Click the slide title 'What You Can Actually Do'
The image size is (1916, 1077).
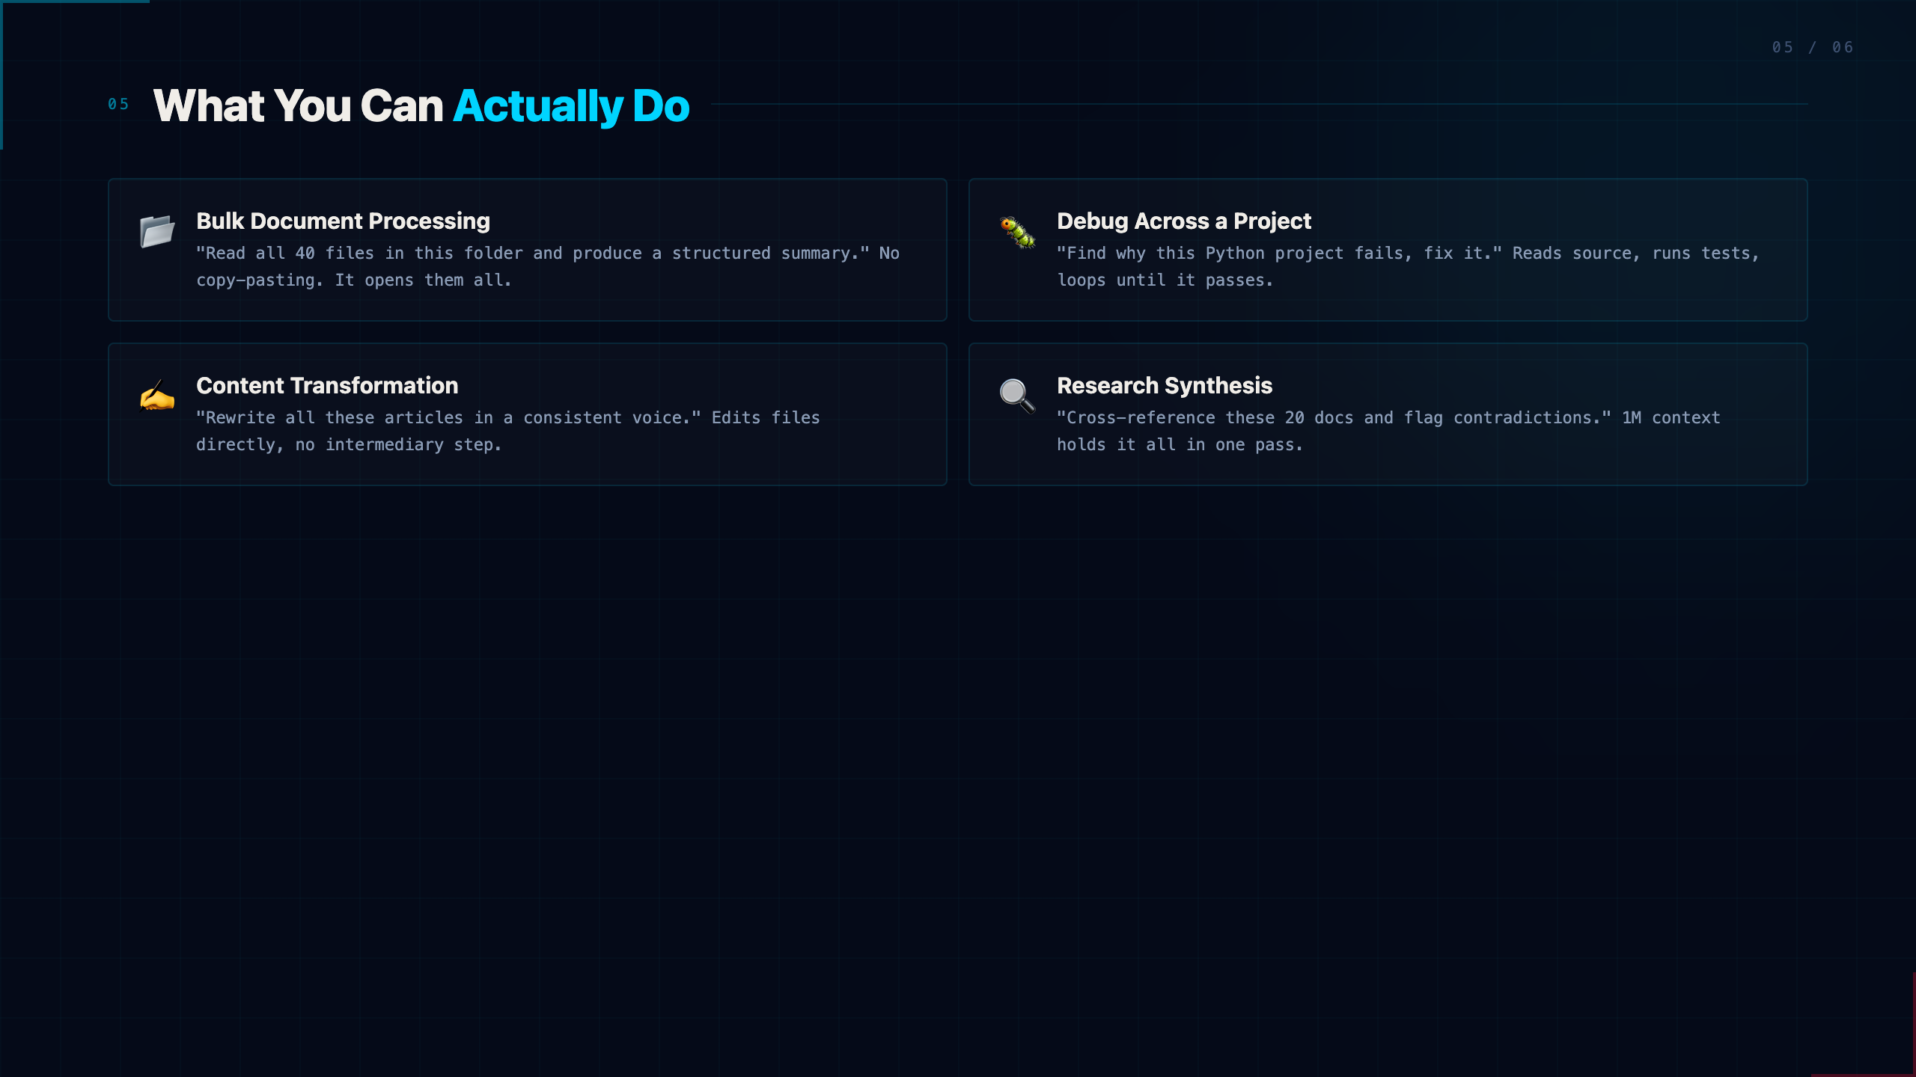tap(421, 105)
